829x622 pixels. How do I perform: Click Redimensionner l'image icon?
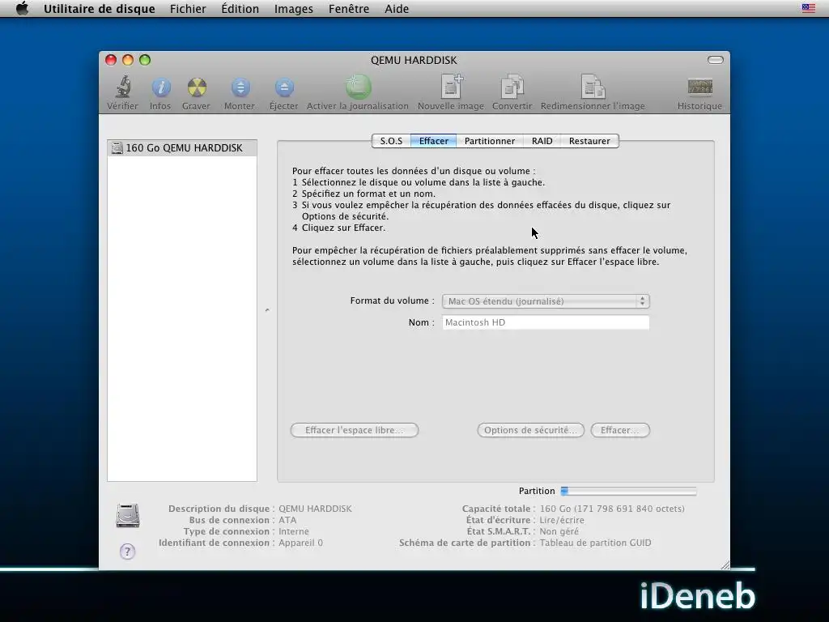point(593,86)
